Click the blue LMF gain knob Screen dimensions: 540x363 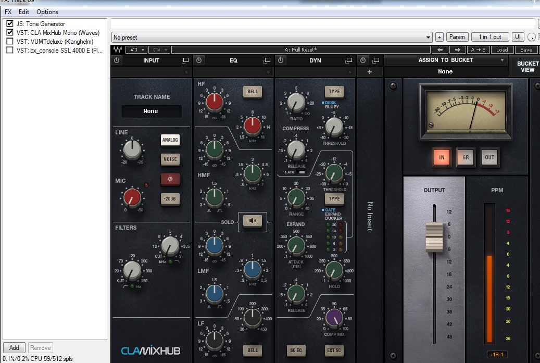click(x=214, y=246)
